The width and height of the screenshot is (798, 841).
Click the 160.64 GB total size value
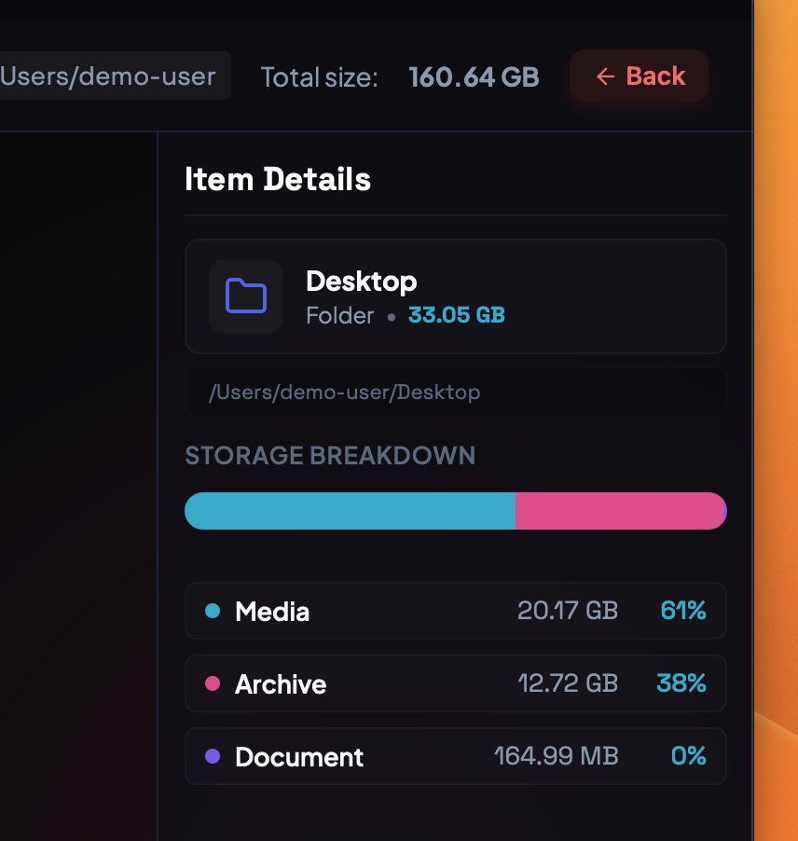[x=474, y=76]
